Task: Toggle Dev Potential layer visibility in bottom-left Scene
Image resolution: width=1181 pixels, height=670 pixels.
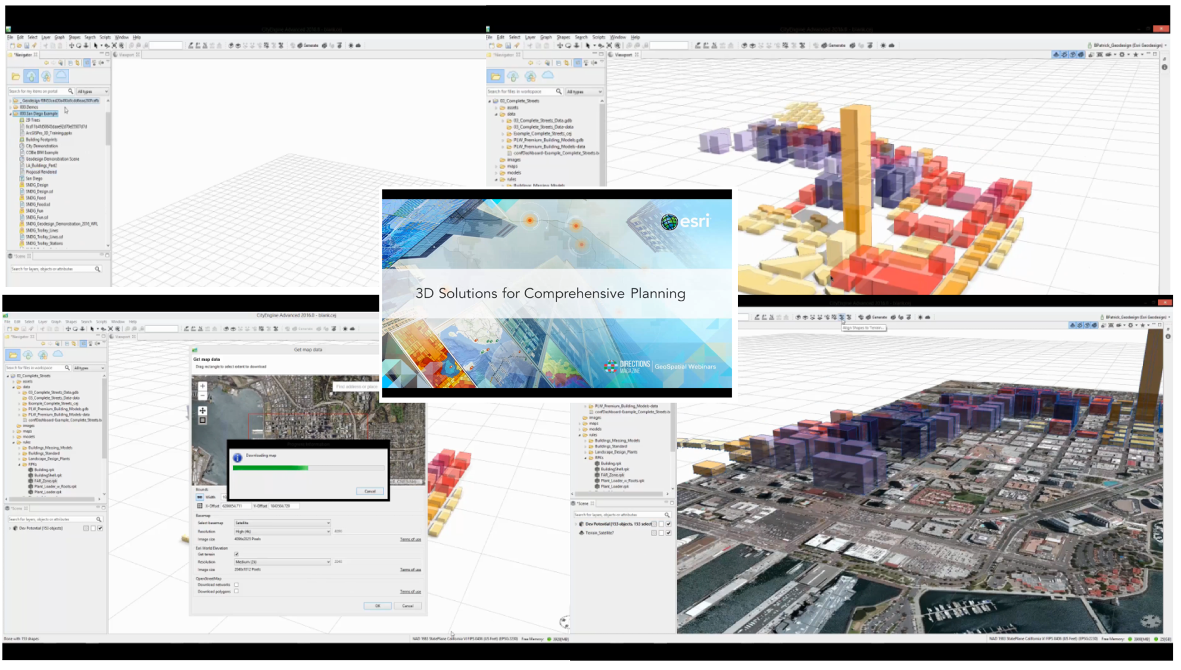Action: tap(100, 528)
